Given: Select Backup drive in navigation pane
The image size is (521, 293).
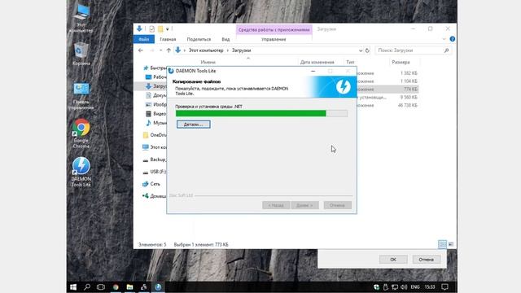Looking at the screenshot, I should (155, 160).
